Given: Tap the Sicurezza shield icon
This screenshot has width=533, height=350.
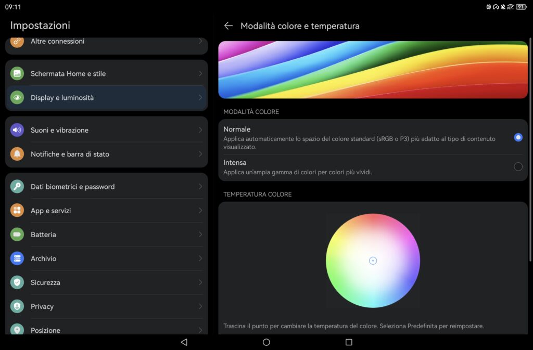Looking at the screenshot, I should [x=17, y=282].
